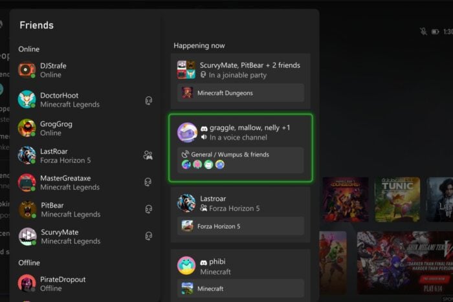The width and height of the screenshot is (453, 302).
Task: Click headset icon beside ScurvyMate
Action: tap(148, 236)
